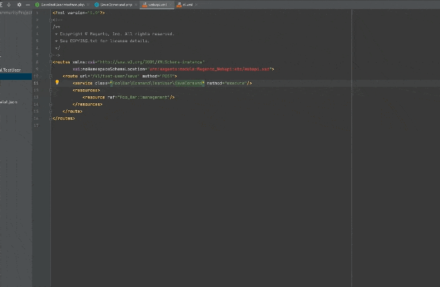Screen dimensions: 440x287
Task: Close the webapi.xml editor tab
Action: coord(171,4)
